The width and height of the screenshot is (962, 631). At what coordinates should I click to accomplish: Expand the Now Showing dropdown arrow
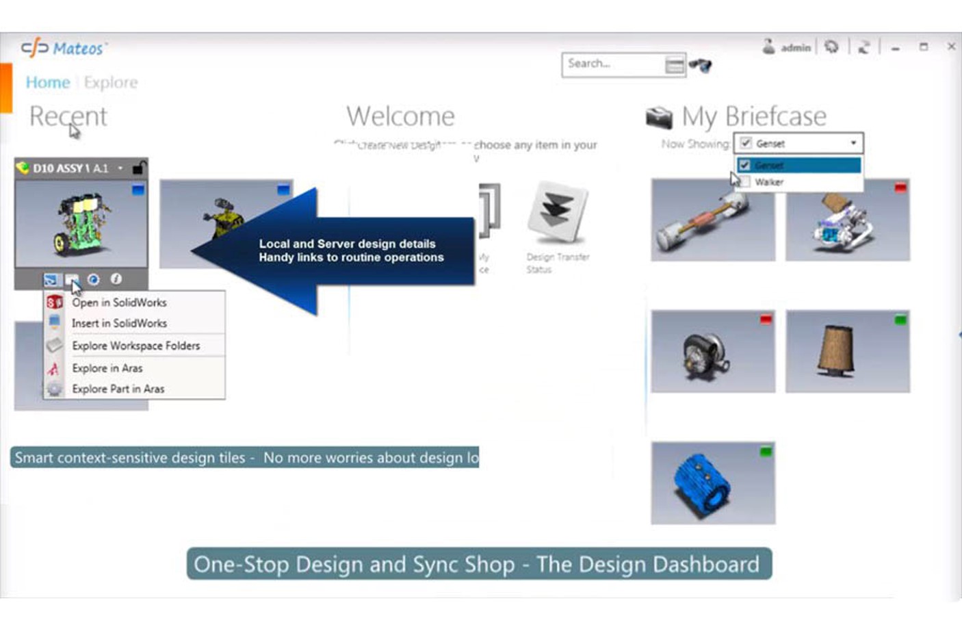pyautogui.click(x=853, y=143)
